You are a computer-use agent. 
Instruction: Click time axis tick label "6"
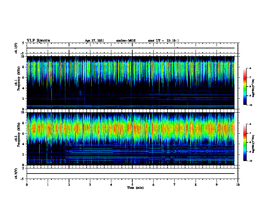154,185
